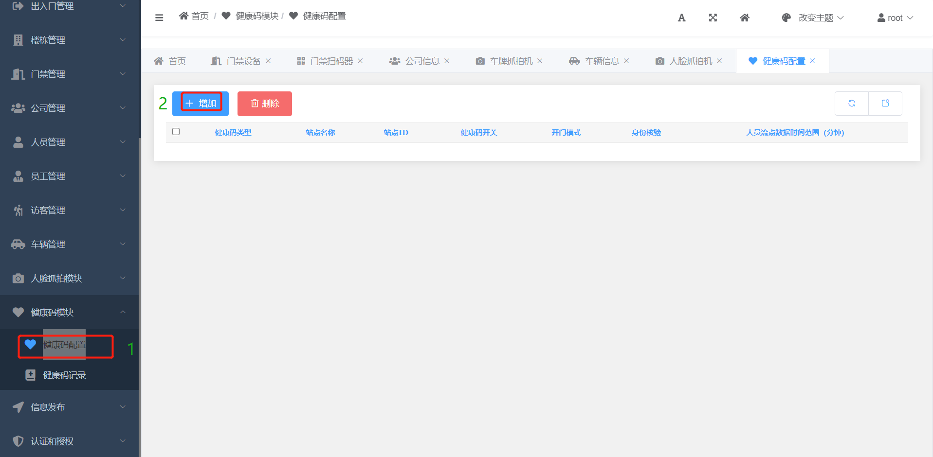Sort by the 站点名称 column header
This screenshot has width=933, height=457.
coord(320,133)
